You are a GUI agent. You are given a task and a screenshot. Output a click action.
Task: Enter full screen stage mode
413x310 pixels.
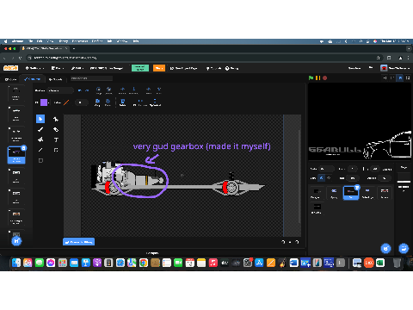(408, 77)
